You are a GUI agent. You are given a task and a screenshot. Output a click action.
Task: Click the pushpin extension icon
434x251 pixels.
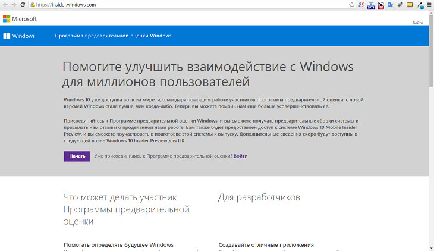400,5
